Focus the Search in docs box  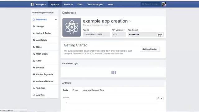coord(150,4)
